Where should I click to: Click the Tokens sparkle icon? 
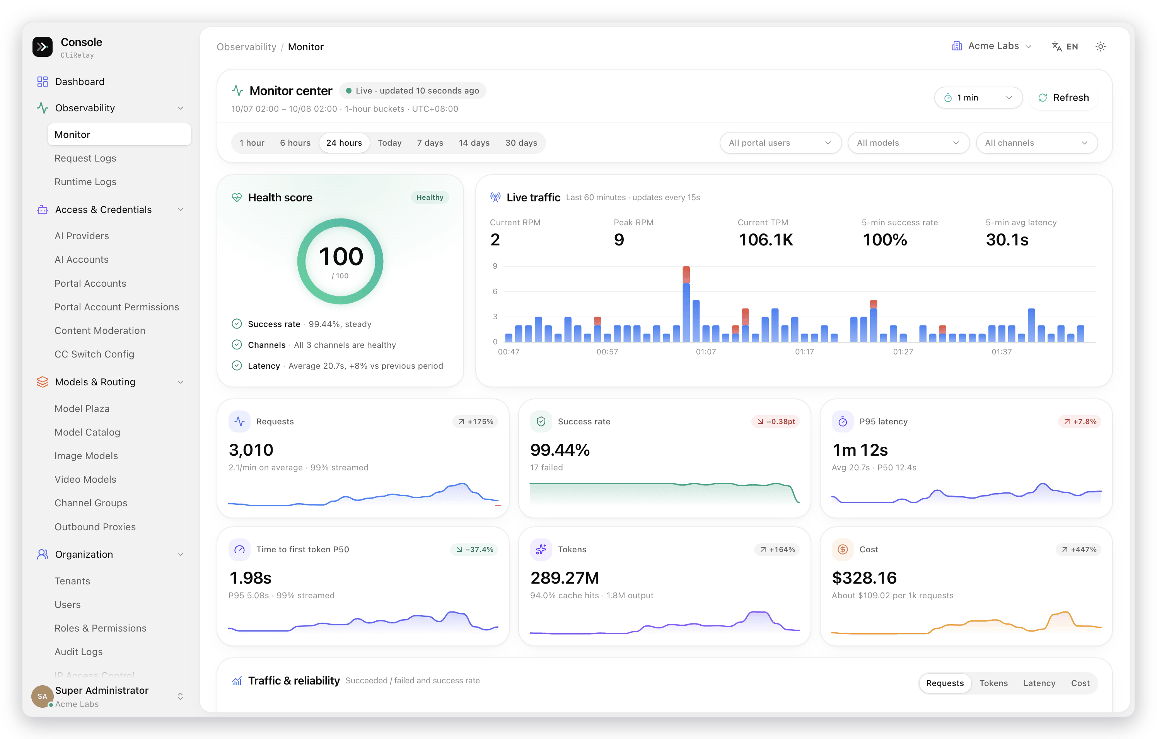click(x=541, y=549)
